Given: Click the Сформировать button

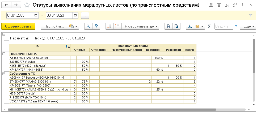Looking at the screenshot, I should coord(18,26).
